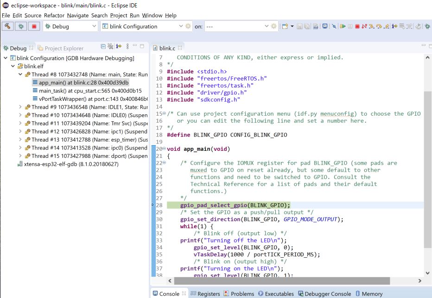Click the New wizard toolbar icon

pyautogui.click(x=285, y=26)
